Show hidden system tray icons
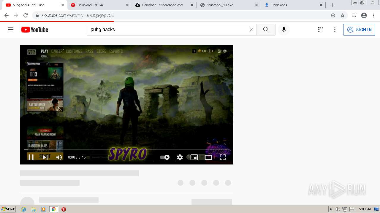Screen dimensions: 380x213 point(331,209)
